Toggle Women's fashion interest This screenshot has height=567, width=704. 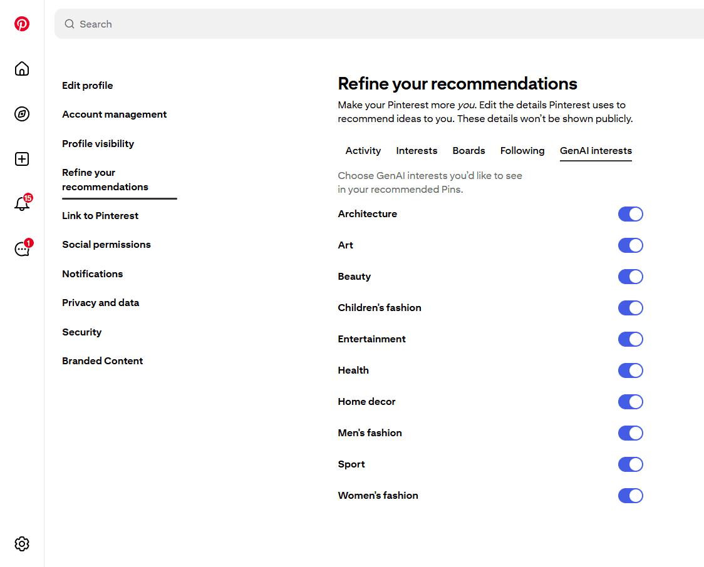pos(630,496)
